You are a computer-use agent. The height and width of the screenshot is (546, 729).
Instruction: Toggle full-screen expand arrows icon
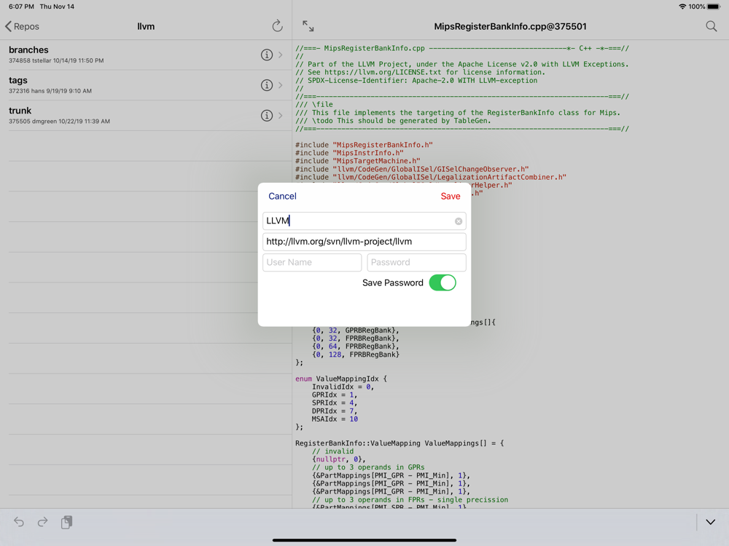(x=308, y=26)
